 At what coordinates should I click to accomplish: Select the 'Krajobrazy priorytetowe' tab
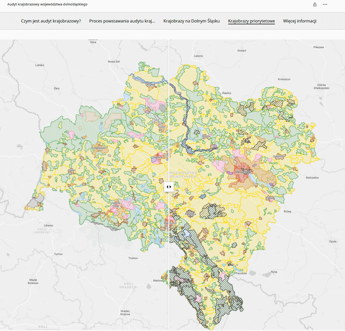(x=251, y=21)
